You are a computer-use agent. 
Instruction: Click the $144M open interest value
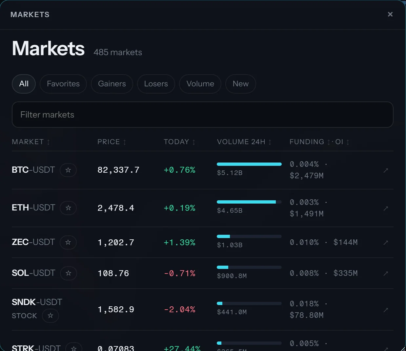point(345,242)
